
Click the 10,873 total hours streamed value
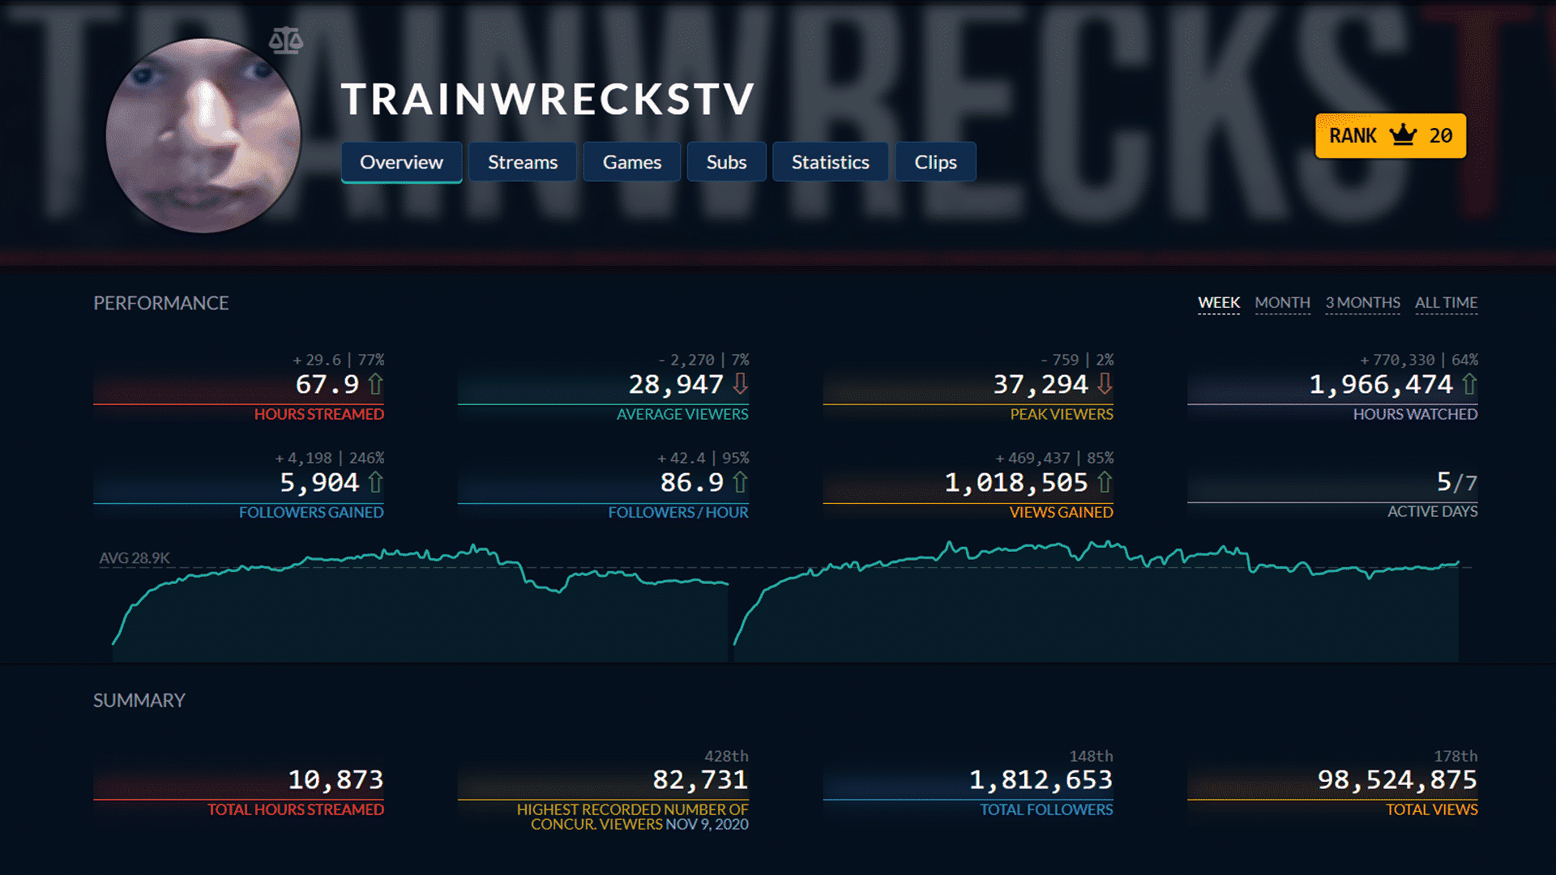[336, 779]
